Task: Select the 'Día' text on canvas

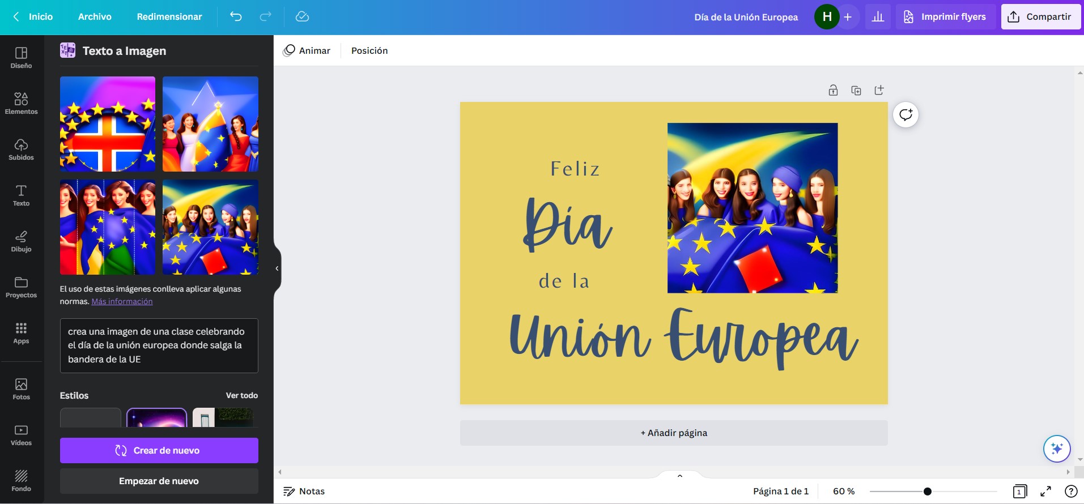Action: click(x=567, y=225)
